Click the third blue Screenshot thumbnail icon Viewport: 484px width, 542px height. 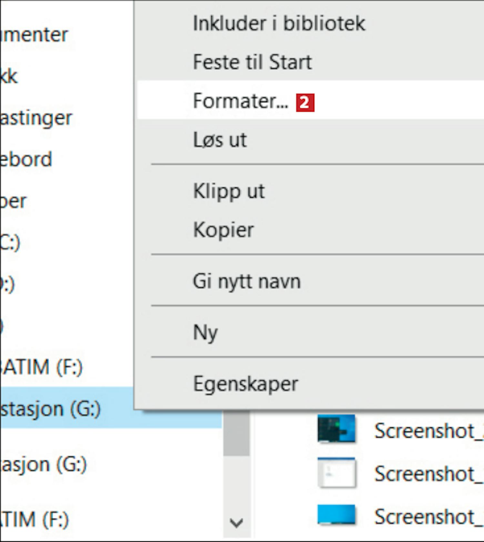click(336, 515)
